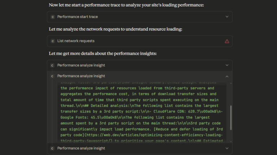
Task: Collapse the open Performance analyze insight via its up chevron
Action: (227, 76)
